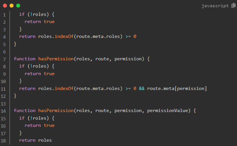Image resolution: width=237 pixels, height=146 pixels.
Task: Click hasPermission function name on line 7
Action: tap(56, 59)
